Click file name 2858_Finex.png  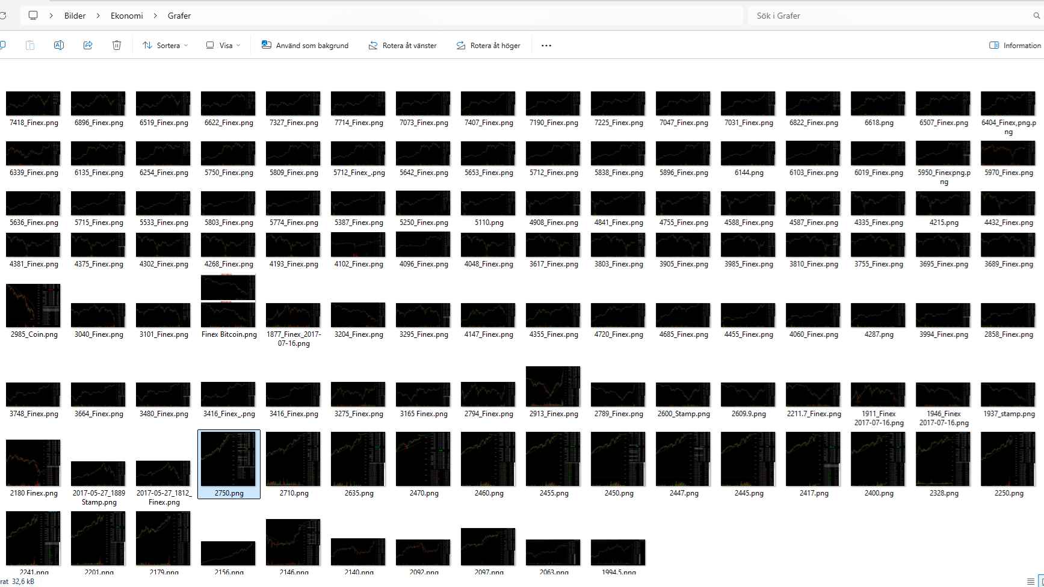[x=1008, y=334]
